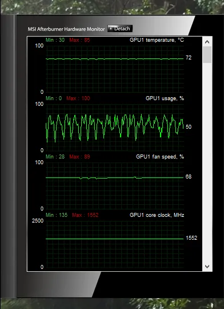Viewport: 224px width, 309px height.
Task: Click the MSI Afterburner Hardware Monitor title
Action: [66, 29]
